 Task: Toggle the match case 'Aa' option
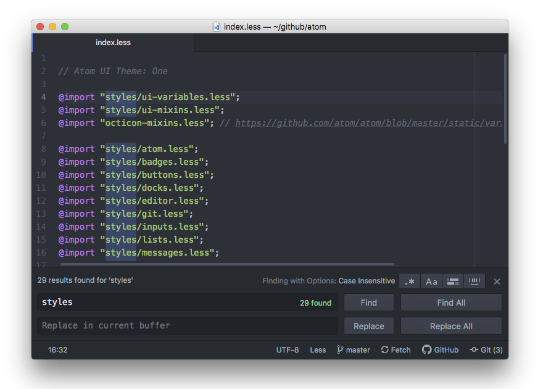pos(431,282)
